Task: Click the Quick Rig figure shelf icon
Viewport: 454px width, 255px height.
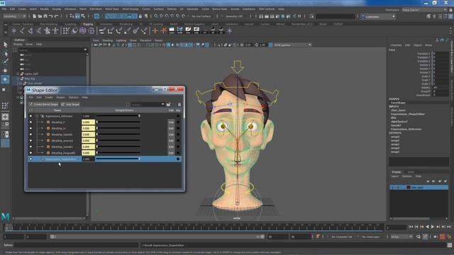Action: (47, 30)
